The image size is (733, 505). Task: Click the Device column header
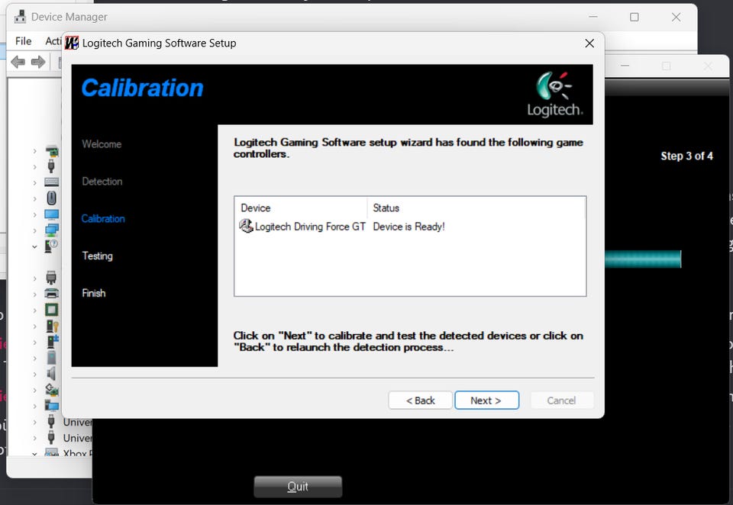click(x=301, y=208)
